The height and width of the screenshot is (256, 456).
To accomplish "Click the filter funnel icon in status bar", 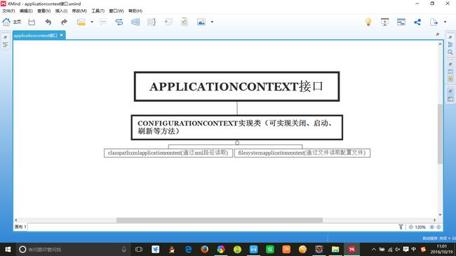I will click(401, 227).
